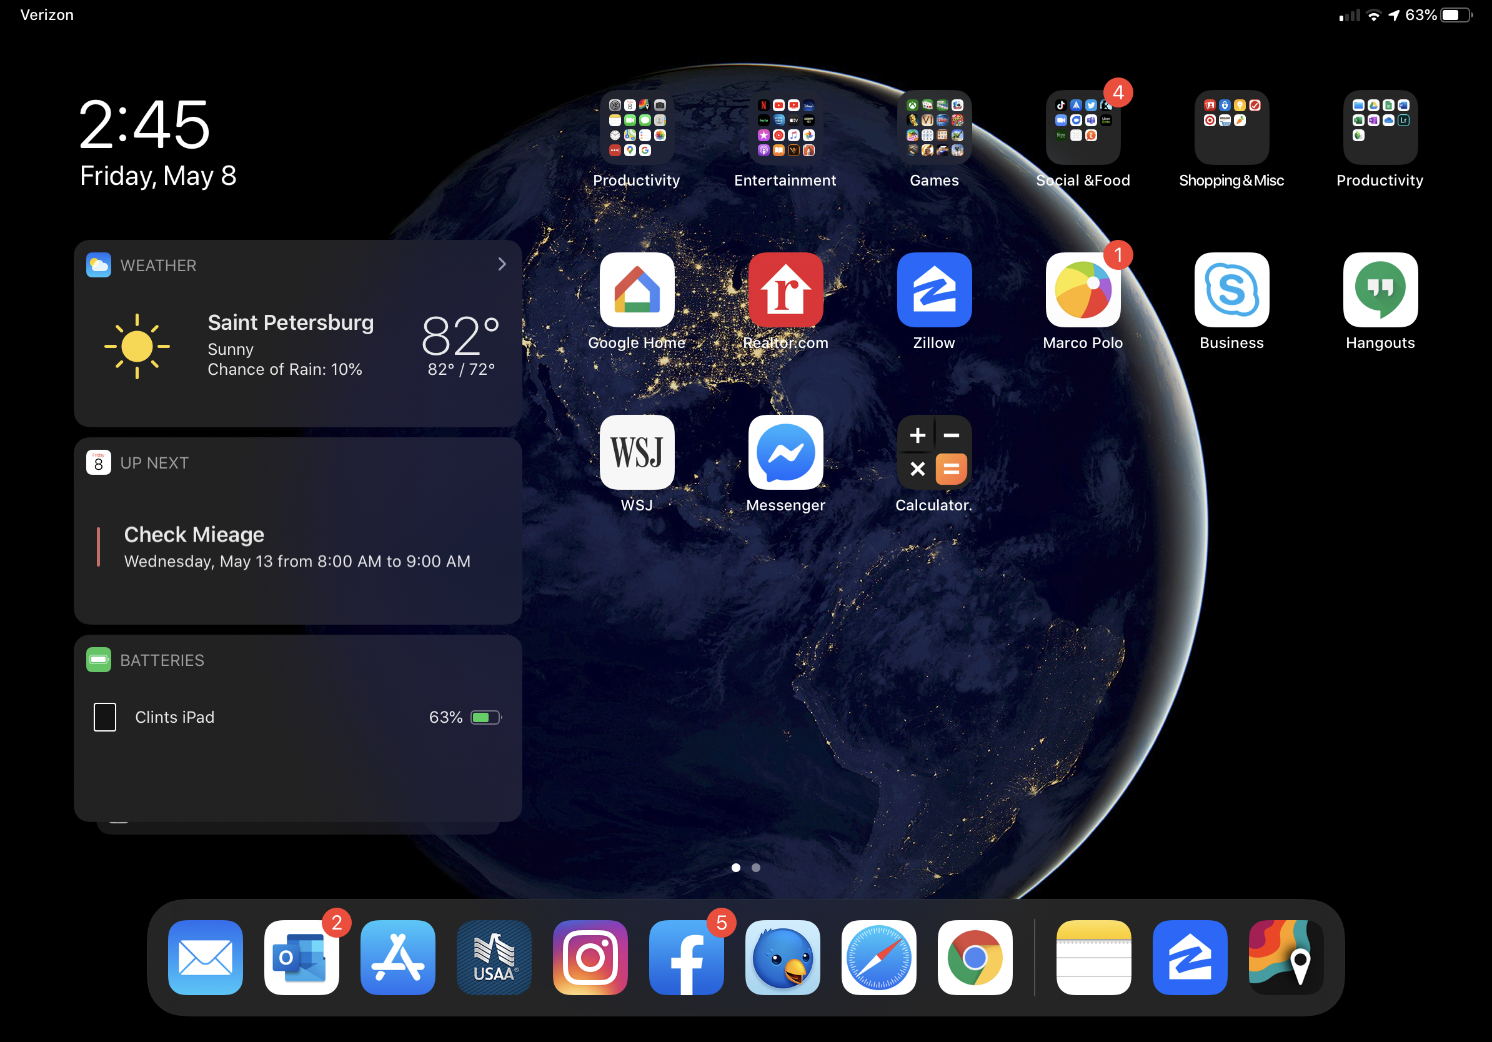
Task: Expand the Weather widget chevron
Action: tap(502, 264)
